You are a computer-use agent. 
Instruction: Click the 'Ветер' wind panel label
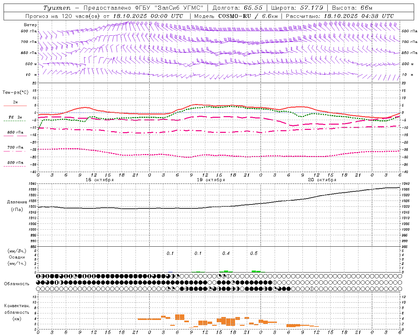pos(30,25)
